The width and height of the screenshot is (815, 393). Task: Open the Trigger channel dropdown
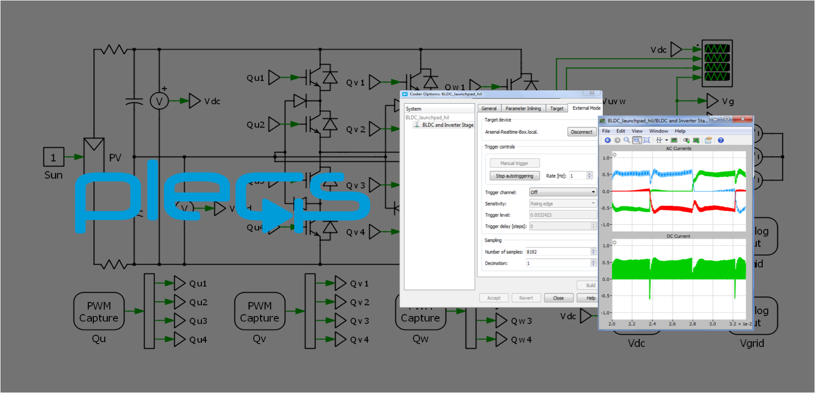tap(563, 192)
